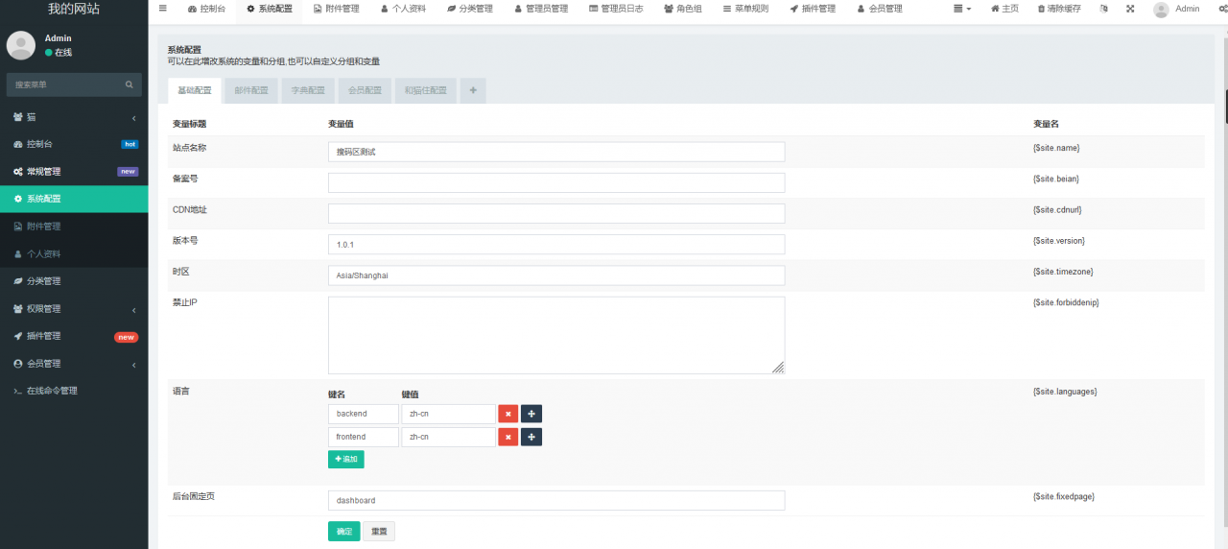Viewport: 1228px width, 549px height.
Task: Click the plus tab to add config group
Action: [473, 91]
